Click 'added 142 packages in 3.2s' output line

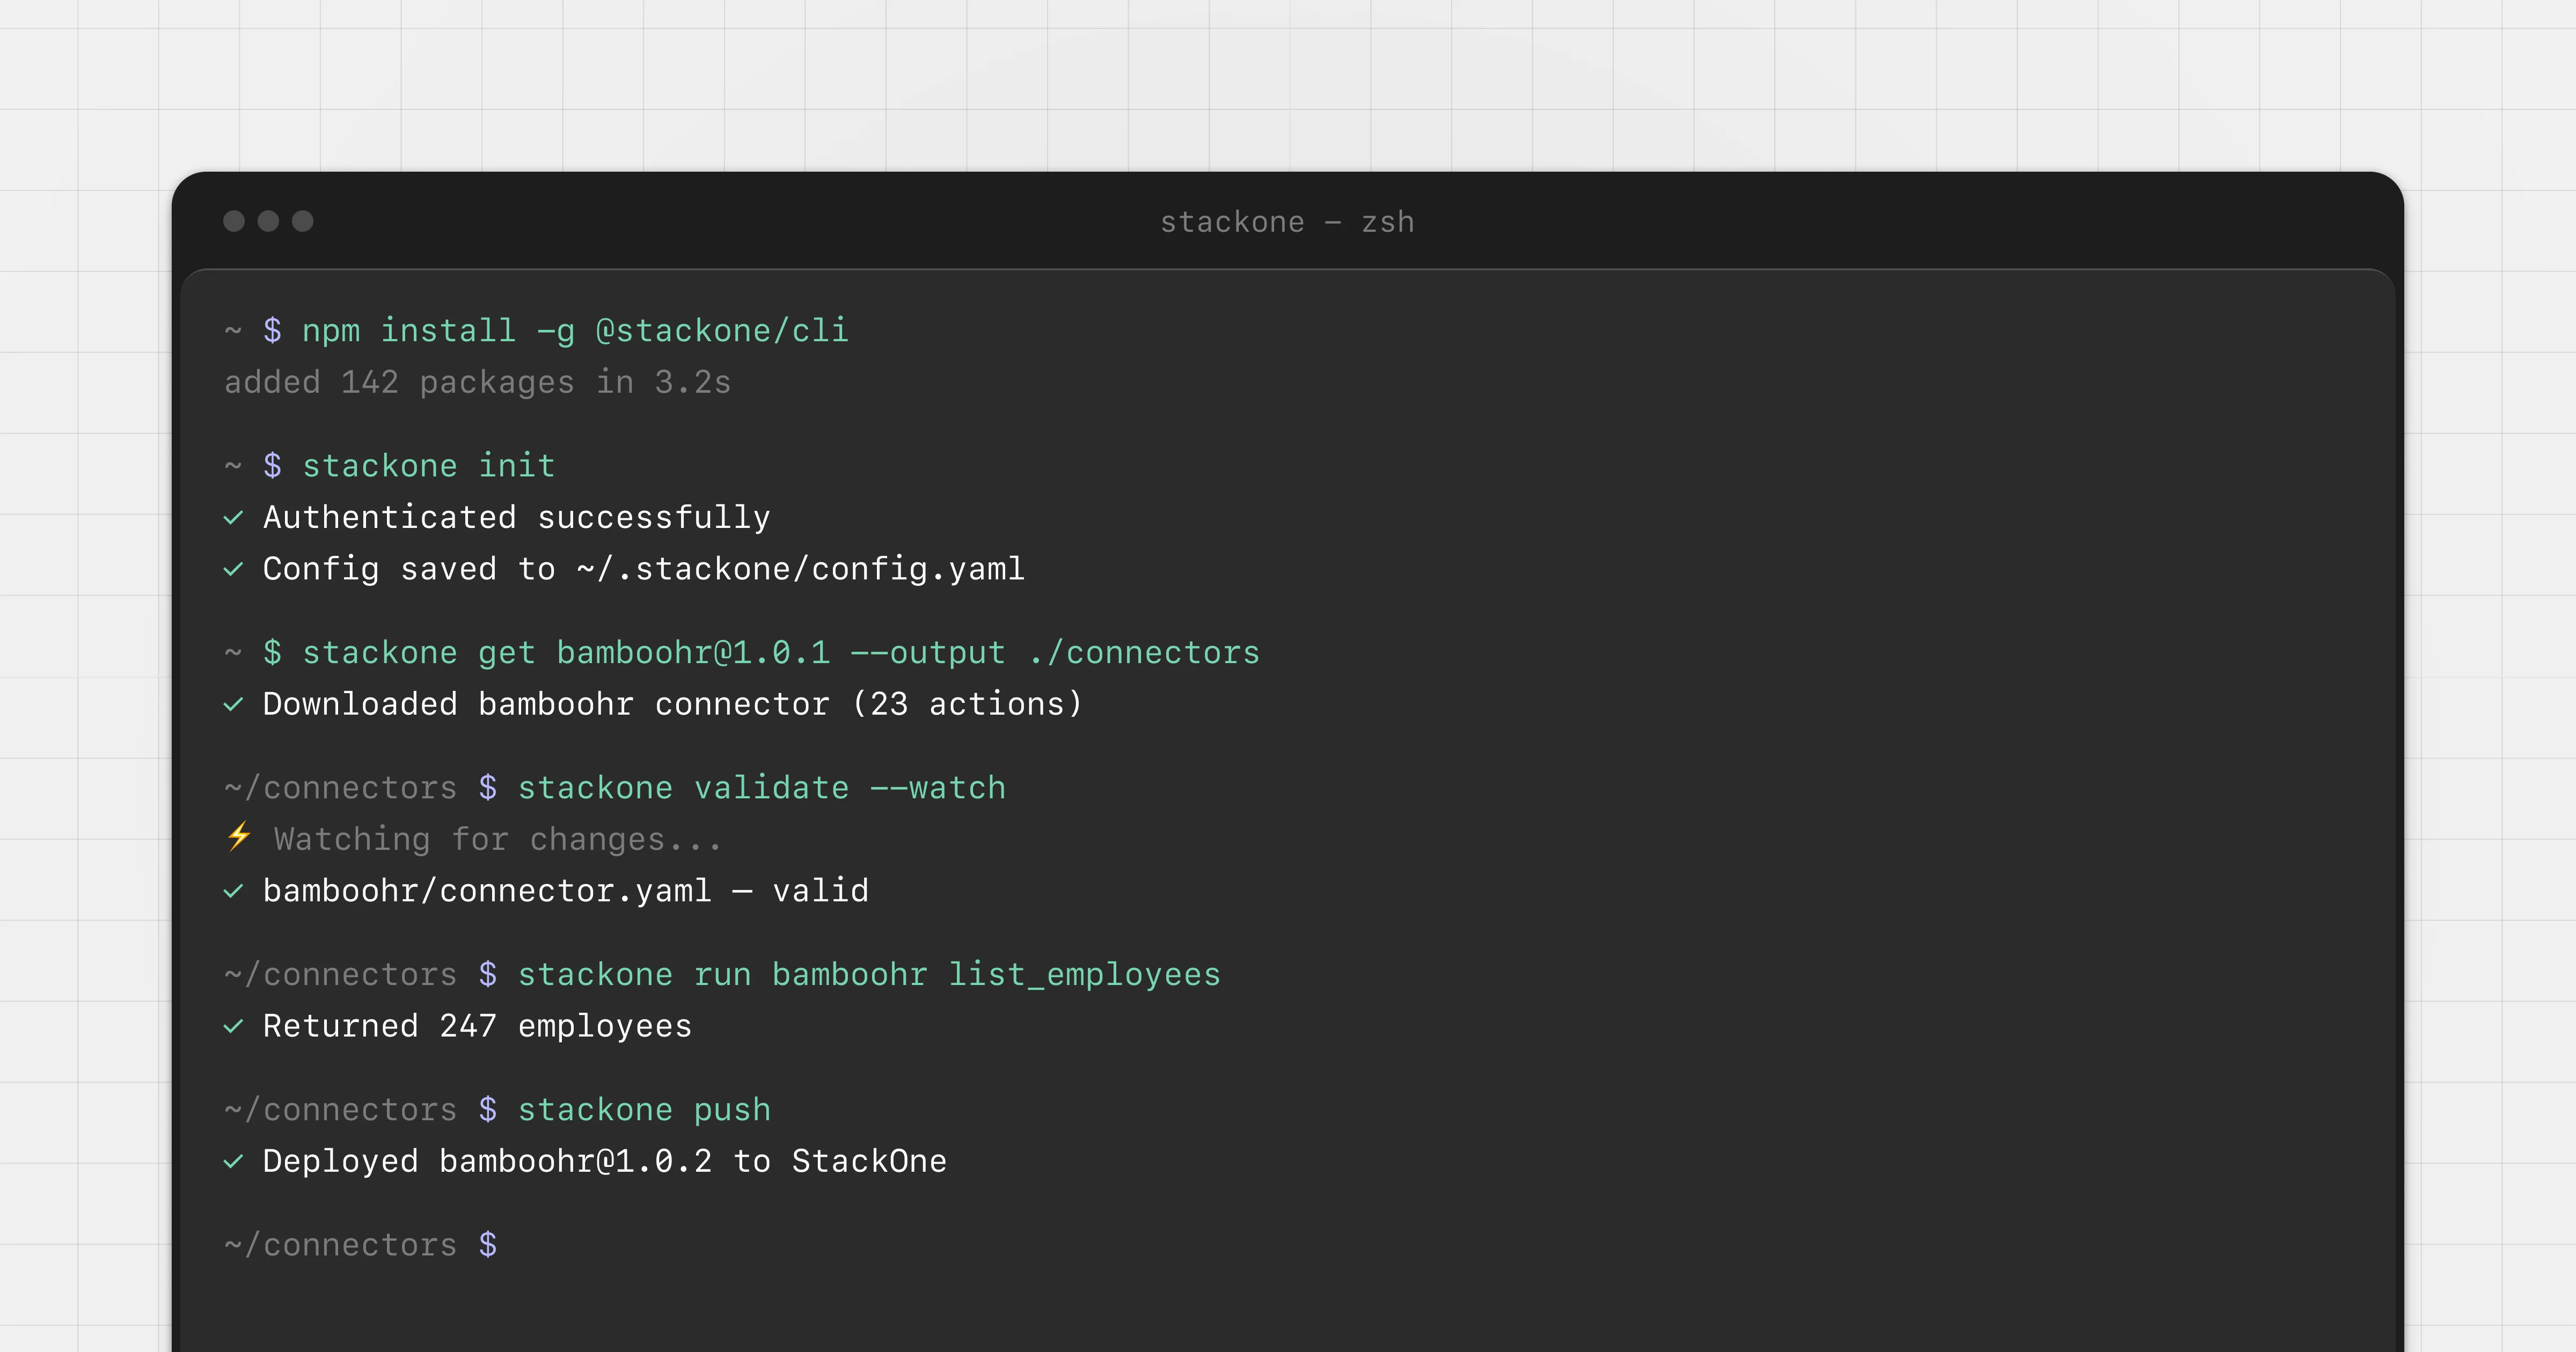477,381
